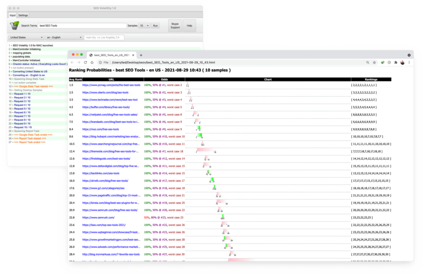Select log line 'Request 10 / 10'
The image size is (424, 273).
[23, 127]
